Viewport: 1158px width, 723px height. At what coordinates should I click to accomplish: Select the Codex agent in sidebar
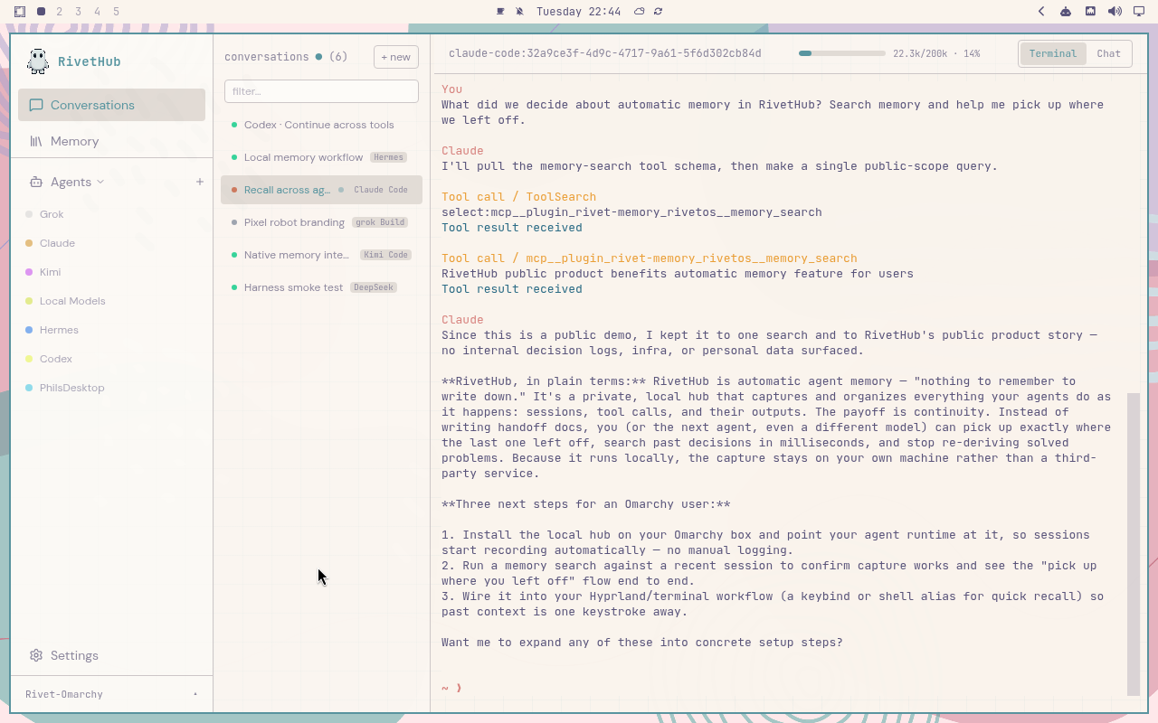click(x=111, y=359)
